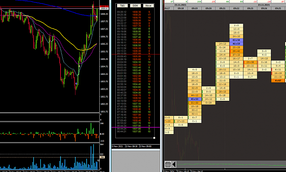
Task: Click the green overview strip below footprint chart
Action: (x=231, y=165)
